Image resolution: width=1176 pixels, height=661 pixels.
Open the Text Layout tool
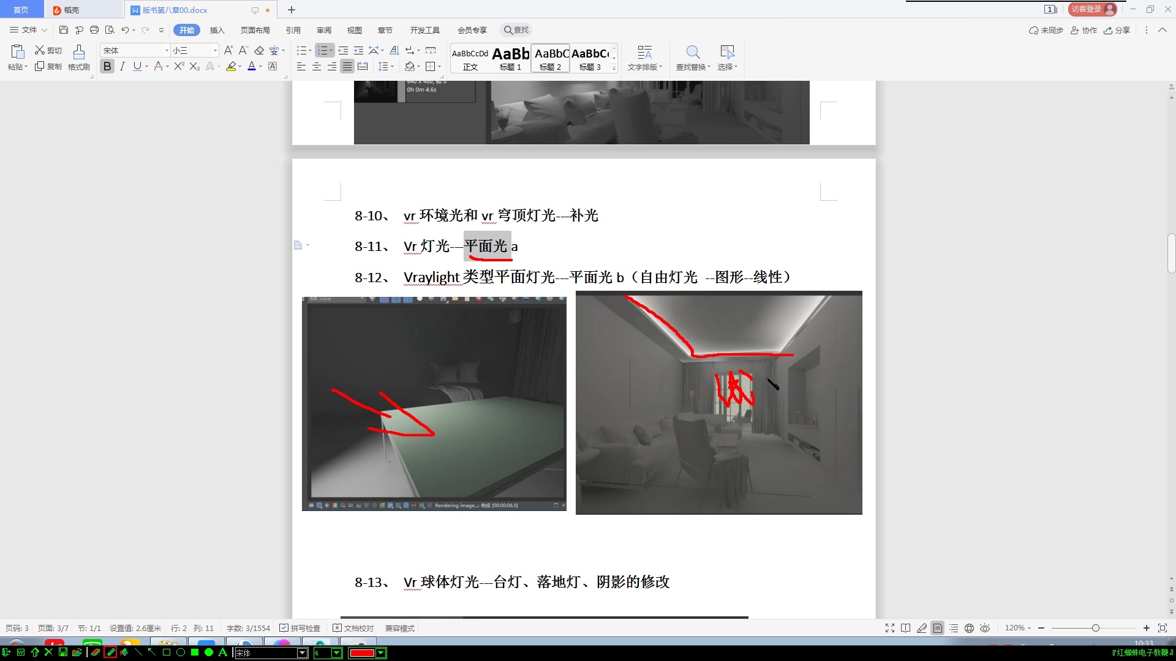point(645,58)
